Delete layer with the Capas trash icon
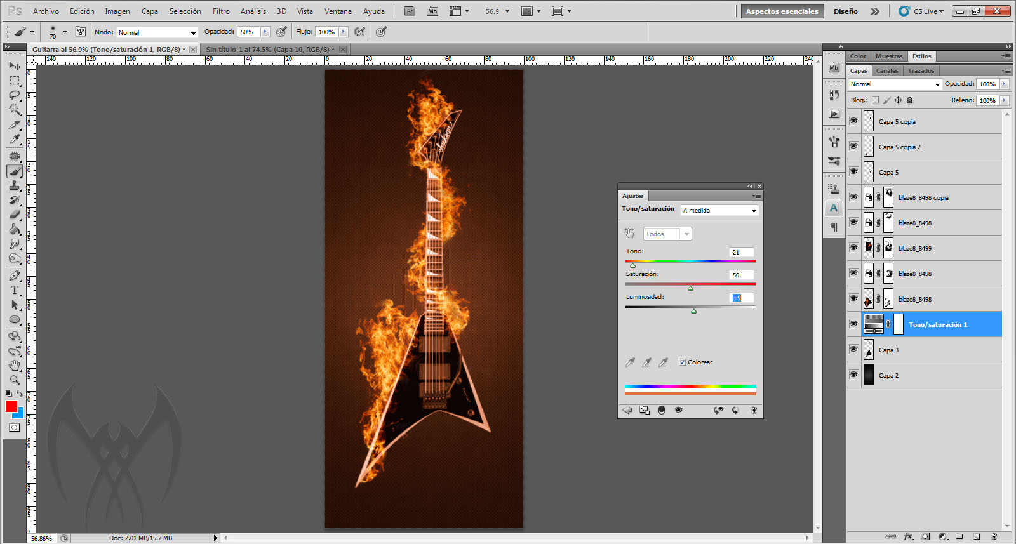 (x=994, y=536)
